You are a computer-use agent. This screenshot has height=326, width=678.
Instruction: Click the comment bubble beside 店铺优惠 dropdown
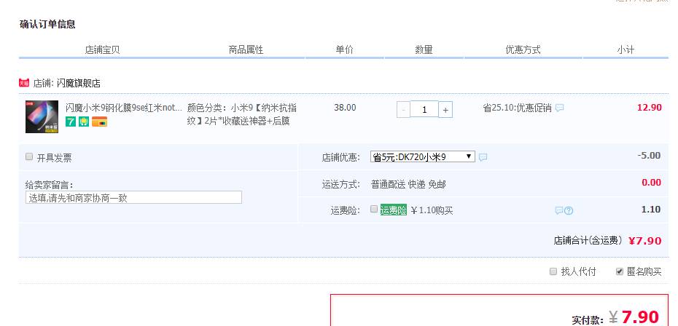click(x=483, y=157)
